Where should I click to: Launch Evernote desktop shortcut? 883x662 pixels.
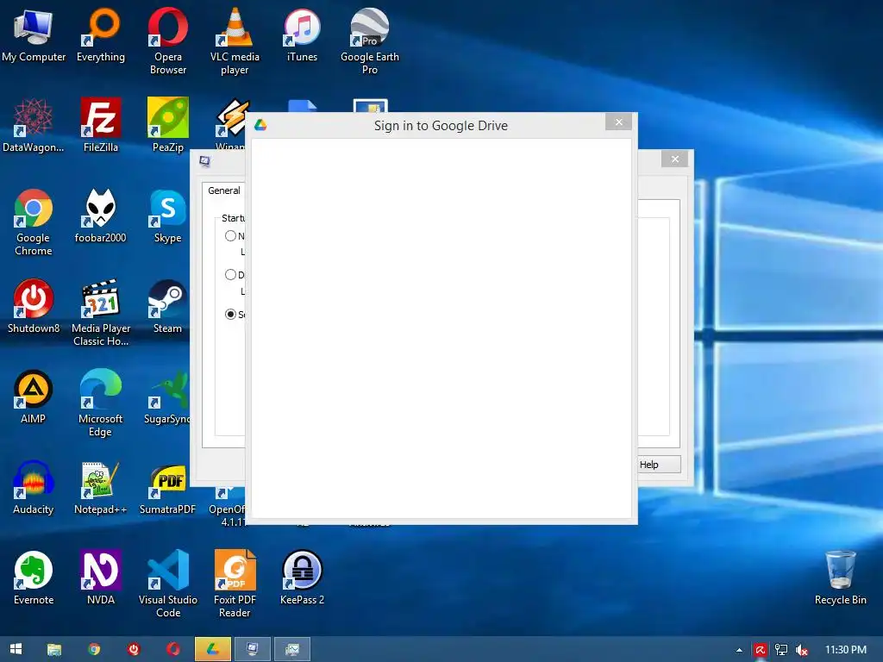[34, 578]
